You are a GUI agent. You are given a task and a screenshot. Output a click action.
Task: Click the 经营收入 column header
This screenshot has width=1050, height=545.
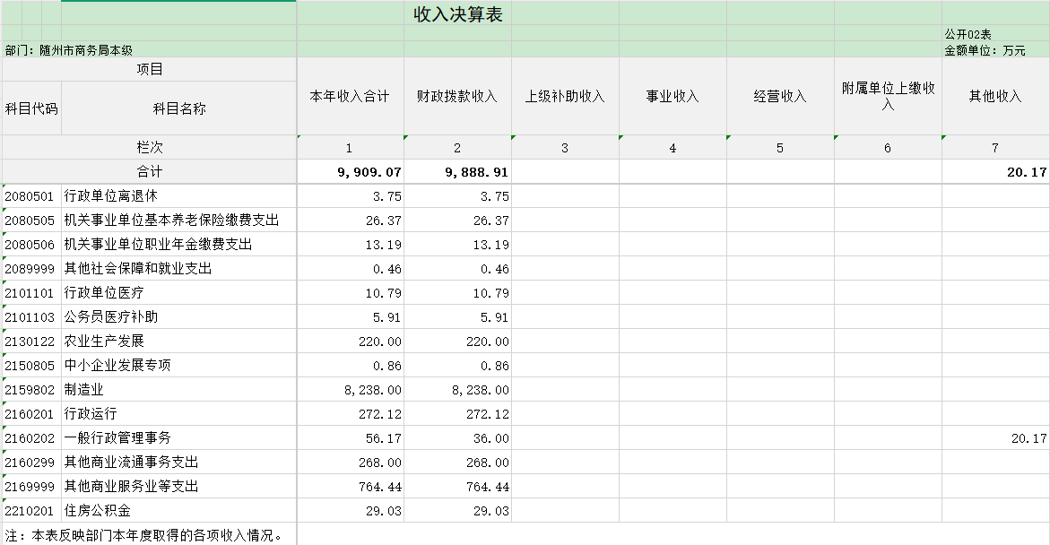780,97
